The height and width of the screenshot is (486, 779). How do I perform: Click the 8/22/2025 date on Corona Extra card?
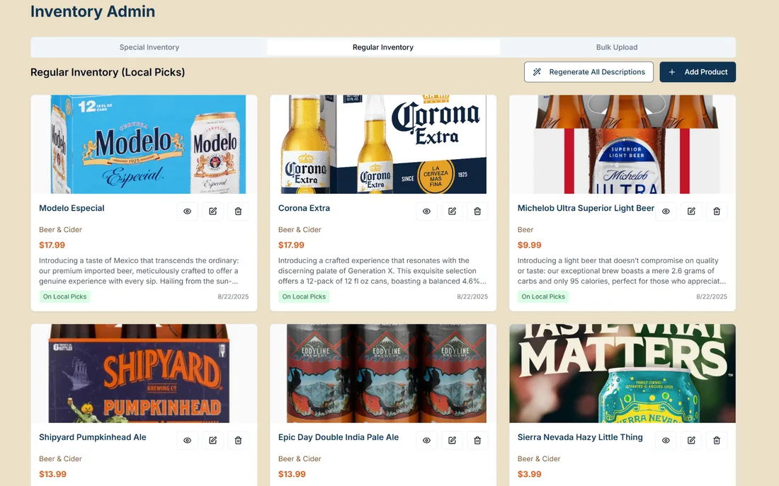(472, 297)
